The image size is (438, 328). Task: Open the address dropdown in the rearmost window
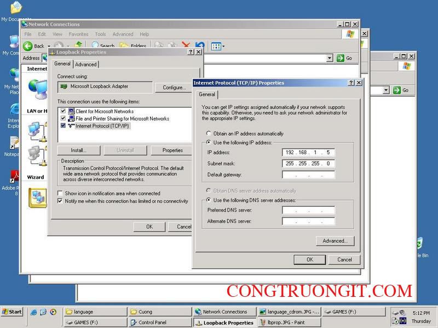pos(386,90)
